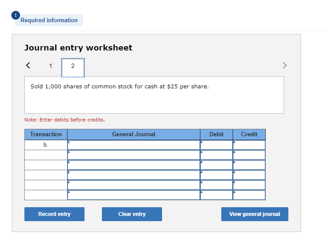Click Debit field in last row
Screen dimensions: 328x249
(216, 195)
